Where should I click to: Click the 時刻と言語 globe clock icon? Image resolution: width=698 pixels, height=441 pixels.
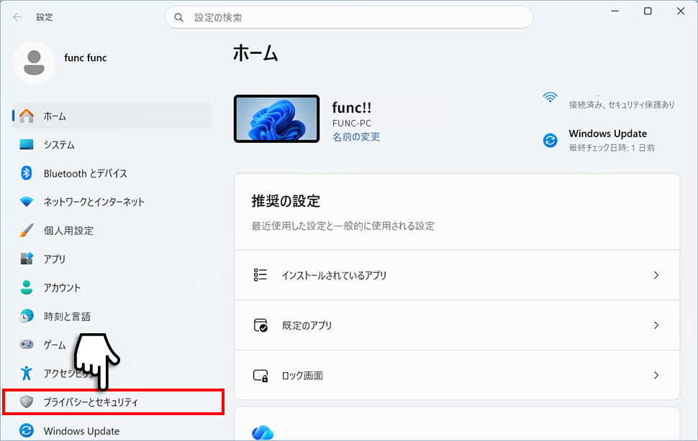[26, 316]
